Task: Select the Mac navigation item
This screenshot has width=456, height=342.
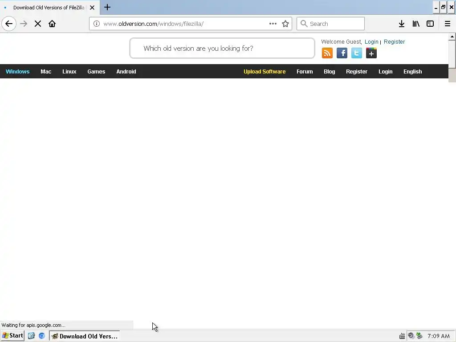Action: [46, 72]
